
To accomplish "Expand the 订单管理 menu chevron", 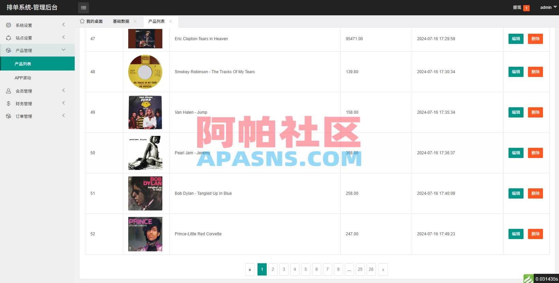I will click(63, 115).
